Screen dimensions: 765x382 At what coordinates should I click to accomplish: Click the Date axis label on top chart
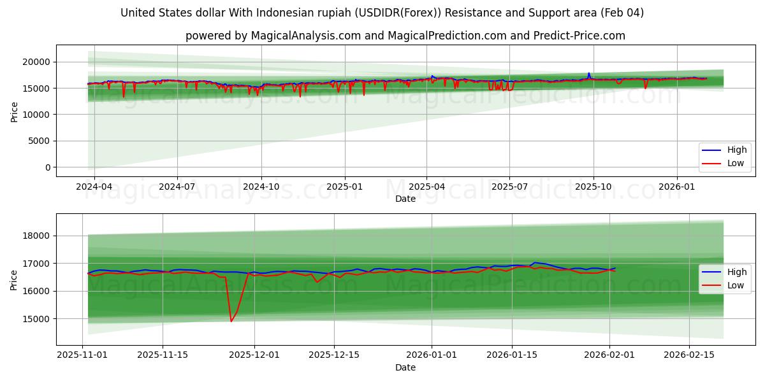tap(406, 199)
